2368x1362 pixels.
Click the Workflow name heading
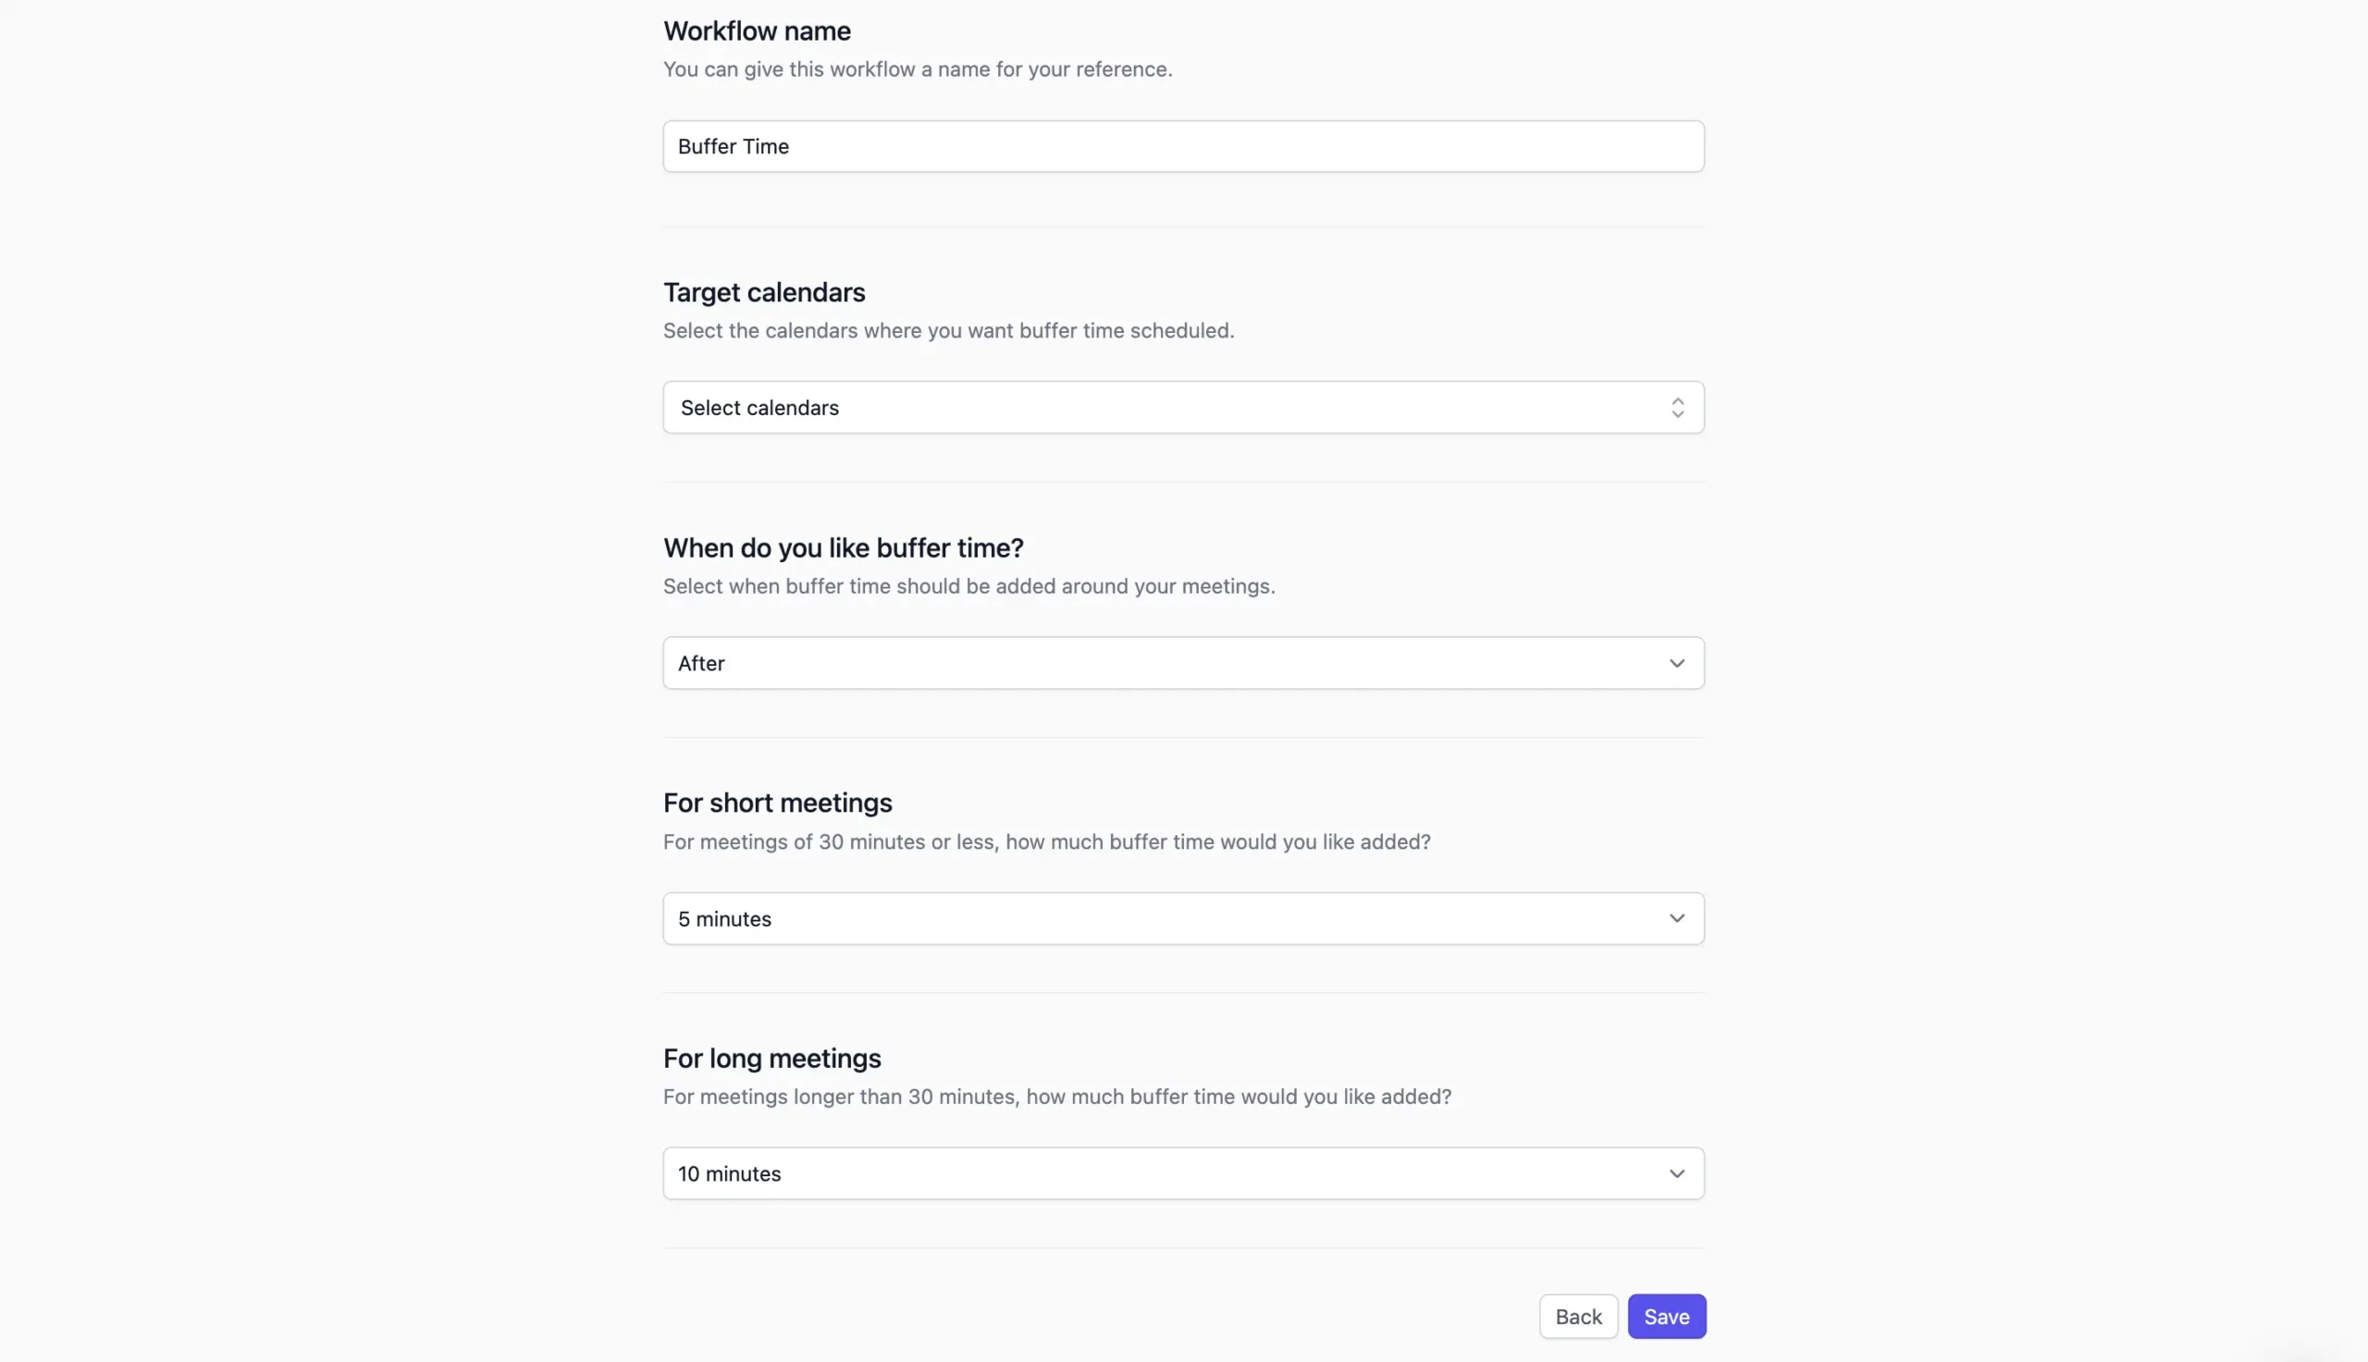756,31
